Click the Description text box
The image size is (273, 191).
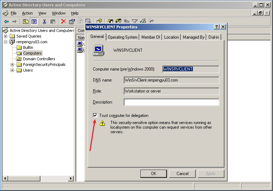[172, 102]
